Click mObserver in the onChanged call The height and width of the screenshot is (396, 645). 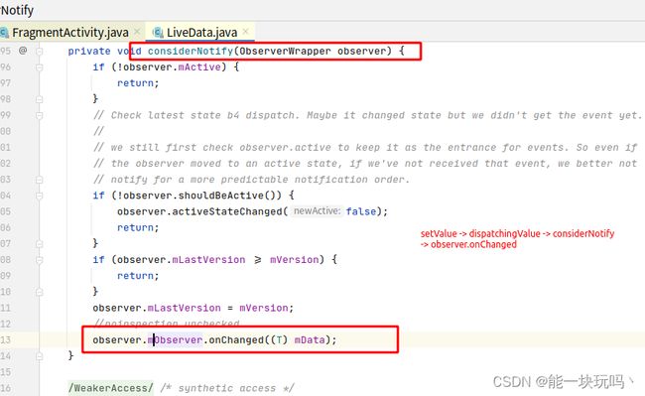pyautogui.click(x=176, y=339)
